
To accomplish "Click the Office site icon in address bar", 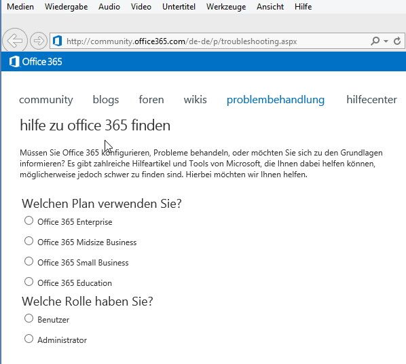I will coord(58,41).
